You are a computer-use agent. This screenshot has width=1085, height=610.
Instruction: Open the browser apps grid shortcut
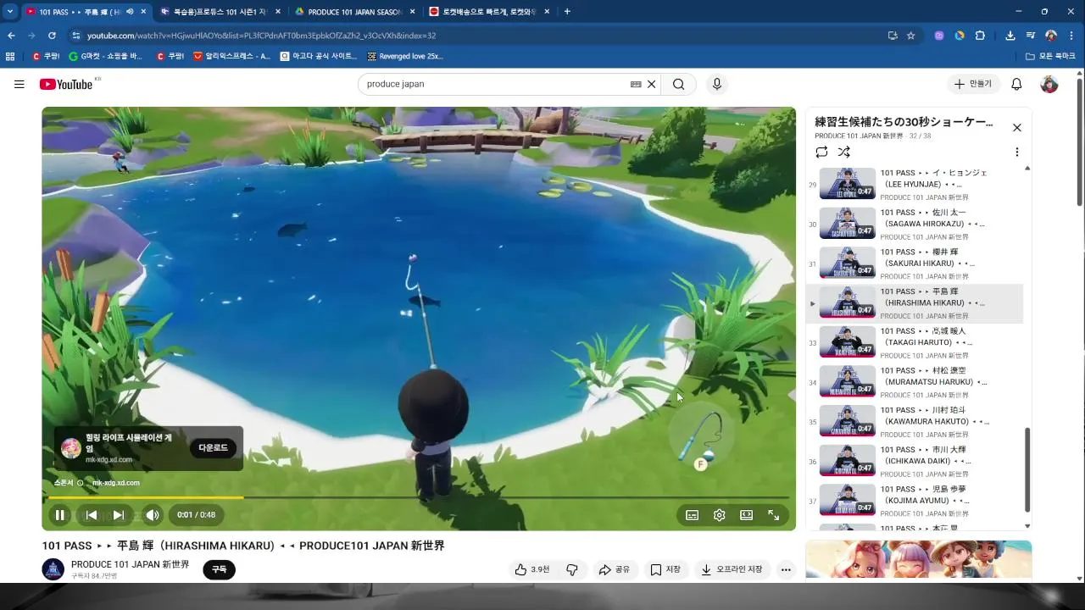(x=10, y=56)
